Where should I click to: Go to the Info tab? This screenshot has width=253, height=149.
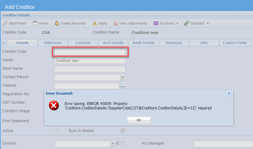(204, 43)
